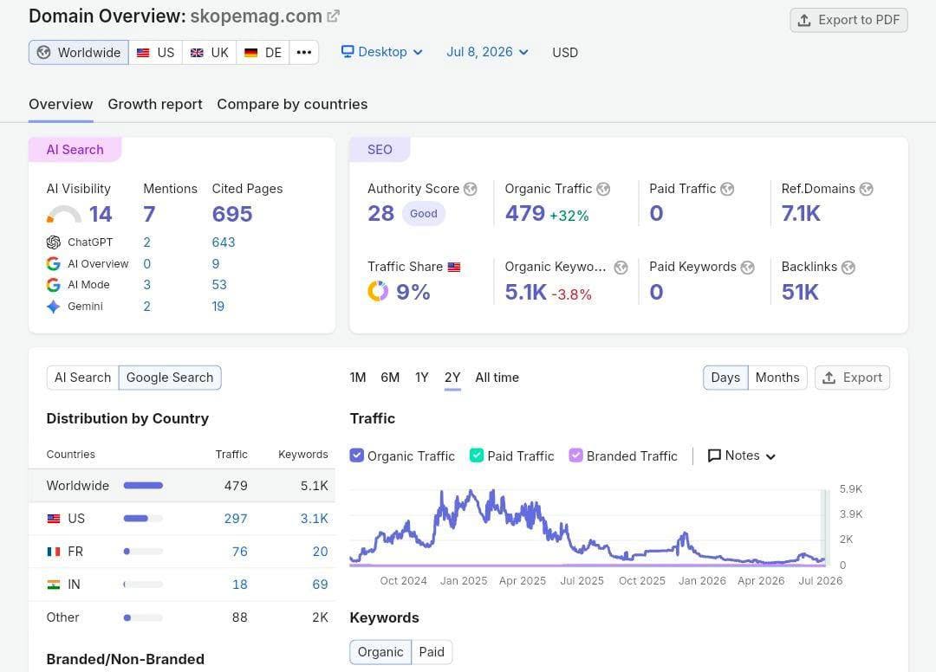Select the Worldwide region button
Screen dimensions: 936x672
click(x=79, y=53)
